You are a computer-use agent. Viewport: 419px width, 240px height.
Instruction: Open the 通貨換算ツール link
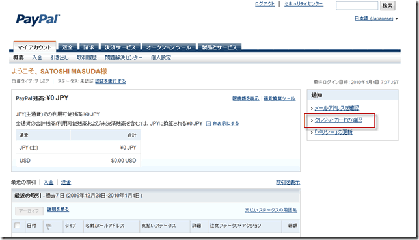point(280,98)
